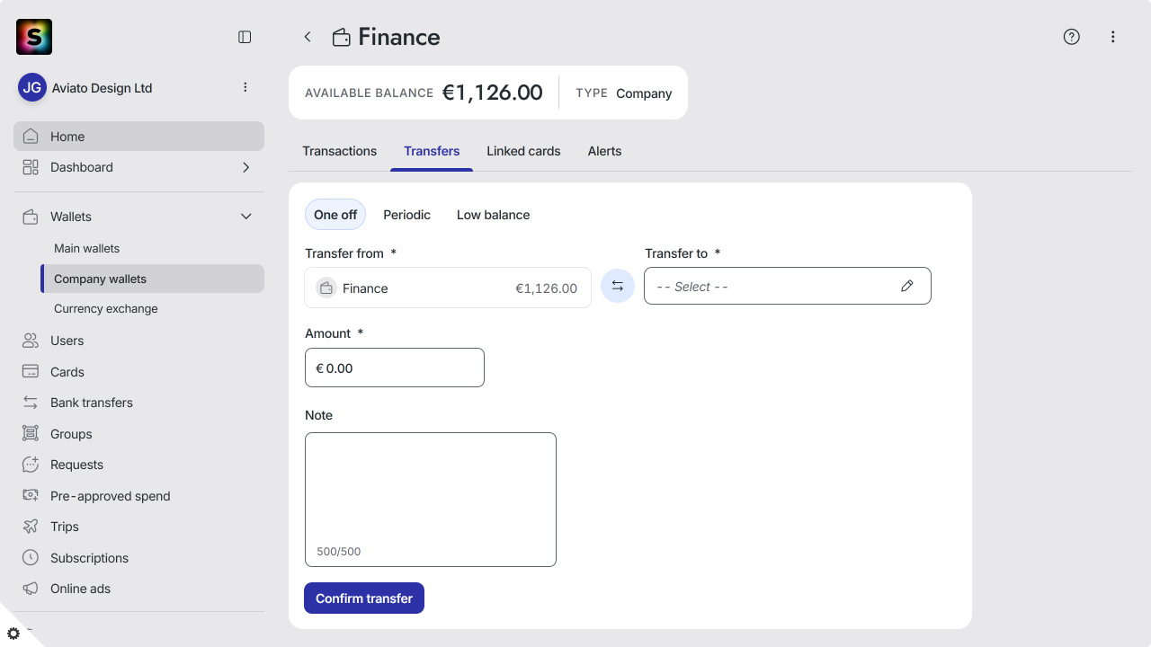Open the Groups page label
Viewport: 1151px width, 647px height.
click(71, 434)
